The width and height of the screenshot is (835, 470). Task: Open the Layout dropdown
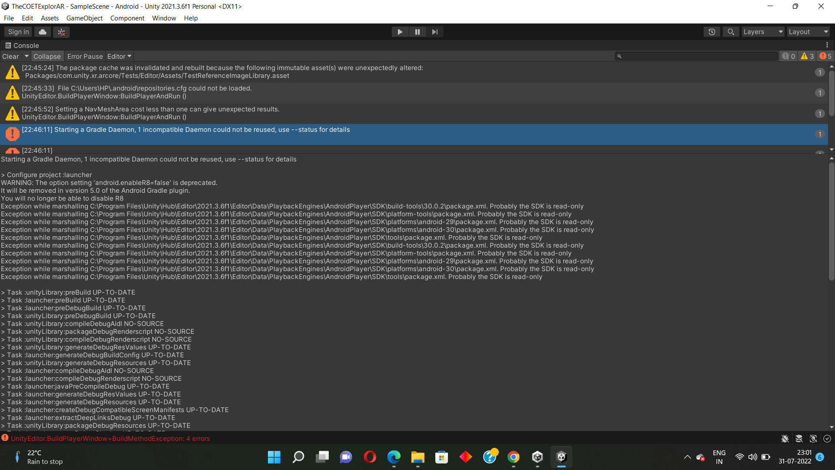(x=808, y=32)
